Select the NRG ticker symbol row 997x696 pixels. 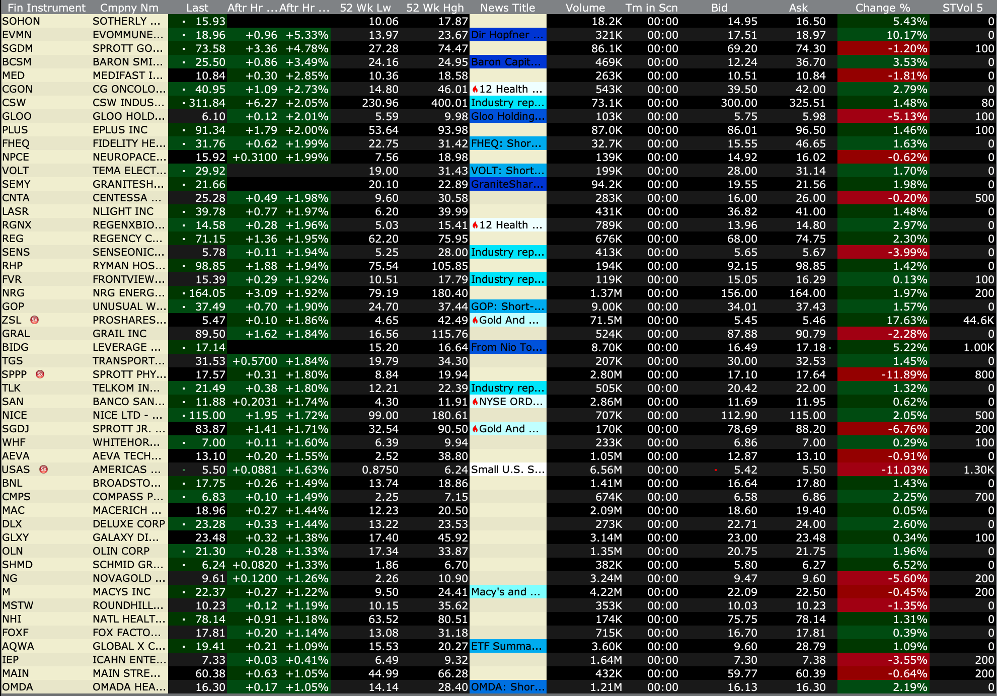(x=14, y=293)
